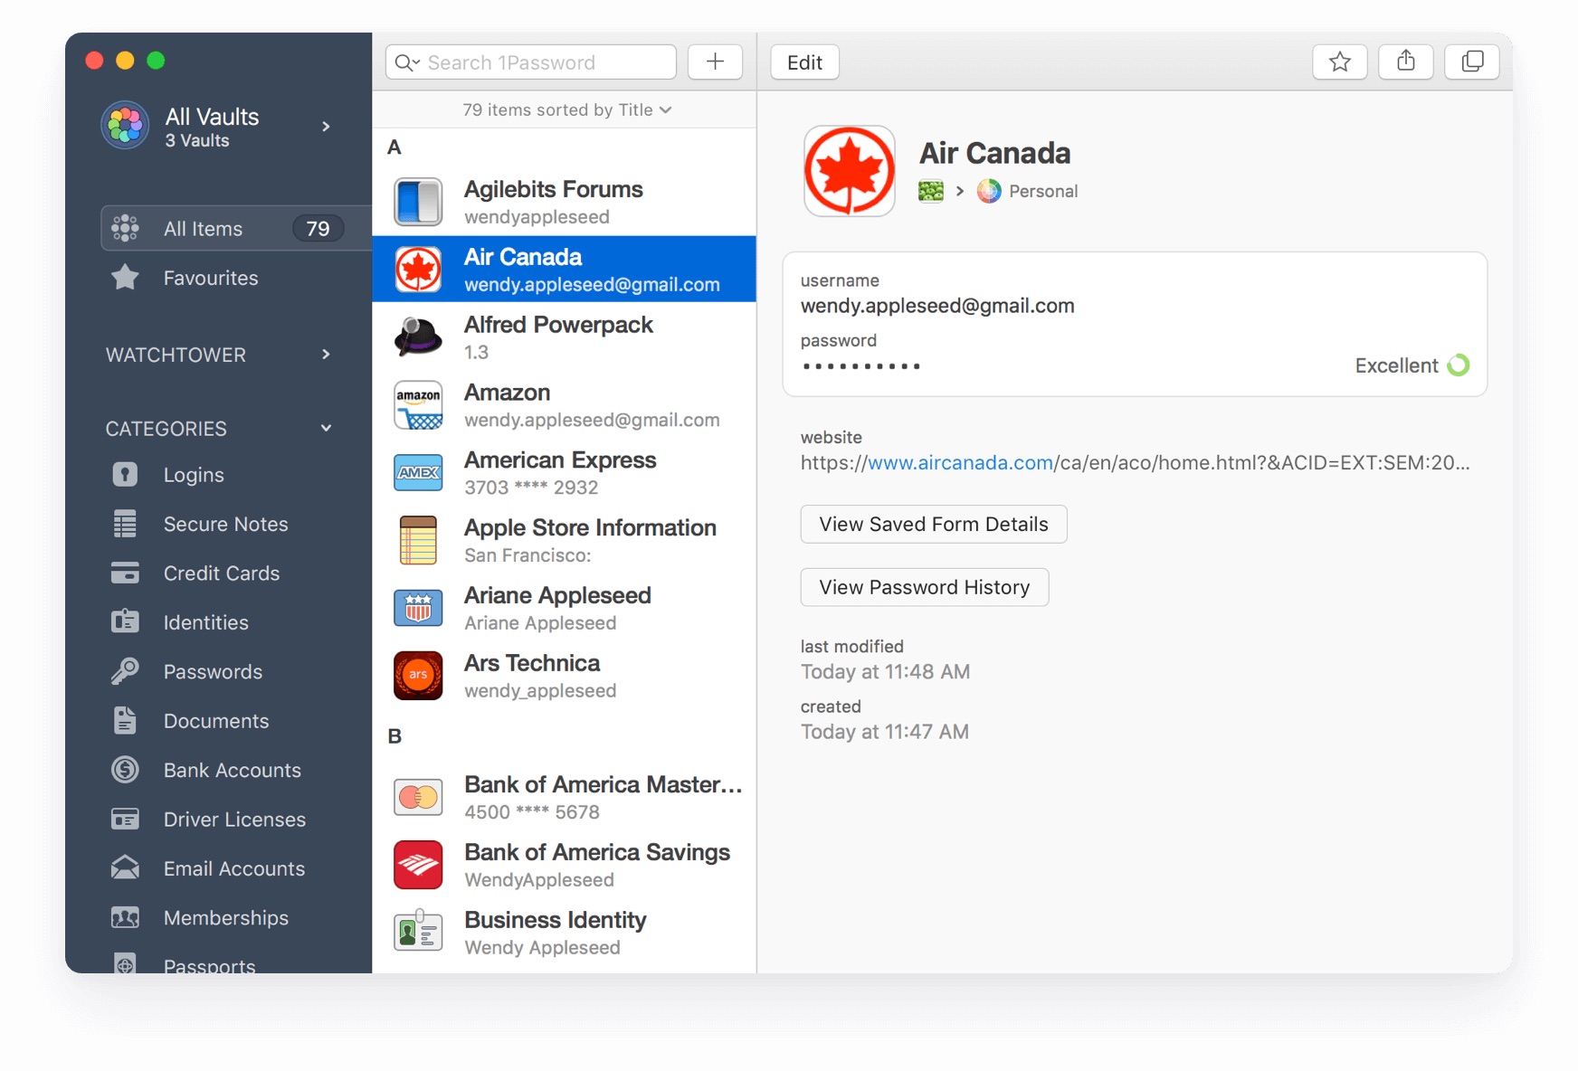Screen dimensions: 1578x1071
Task: Click the plus button to add item
Action: pos(715,62)
